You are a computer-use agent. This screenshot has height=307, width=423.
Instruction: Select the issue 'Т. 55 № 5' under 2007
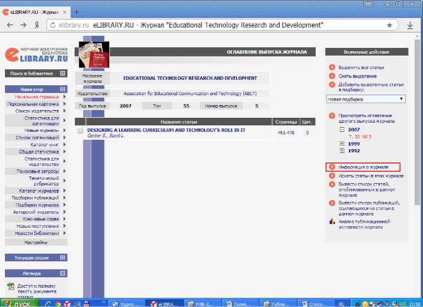360,137
